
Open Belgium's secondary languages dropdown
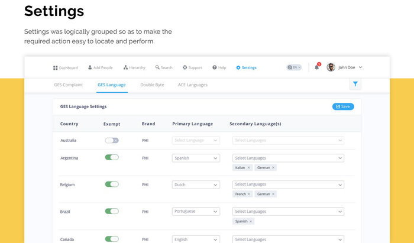pyautogui.click(x=288, y=184)
